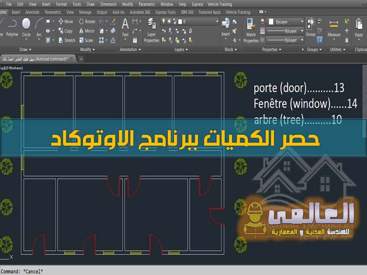Open Match Properties tool
The image size is (367, 275).
coord(251,31)
